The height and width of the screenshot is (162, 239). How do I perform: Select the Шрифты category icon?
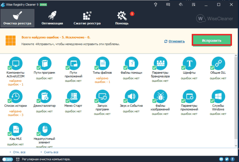pos(189,63)
